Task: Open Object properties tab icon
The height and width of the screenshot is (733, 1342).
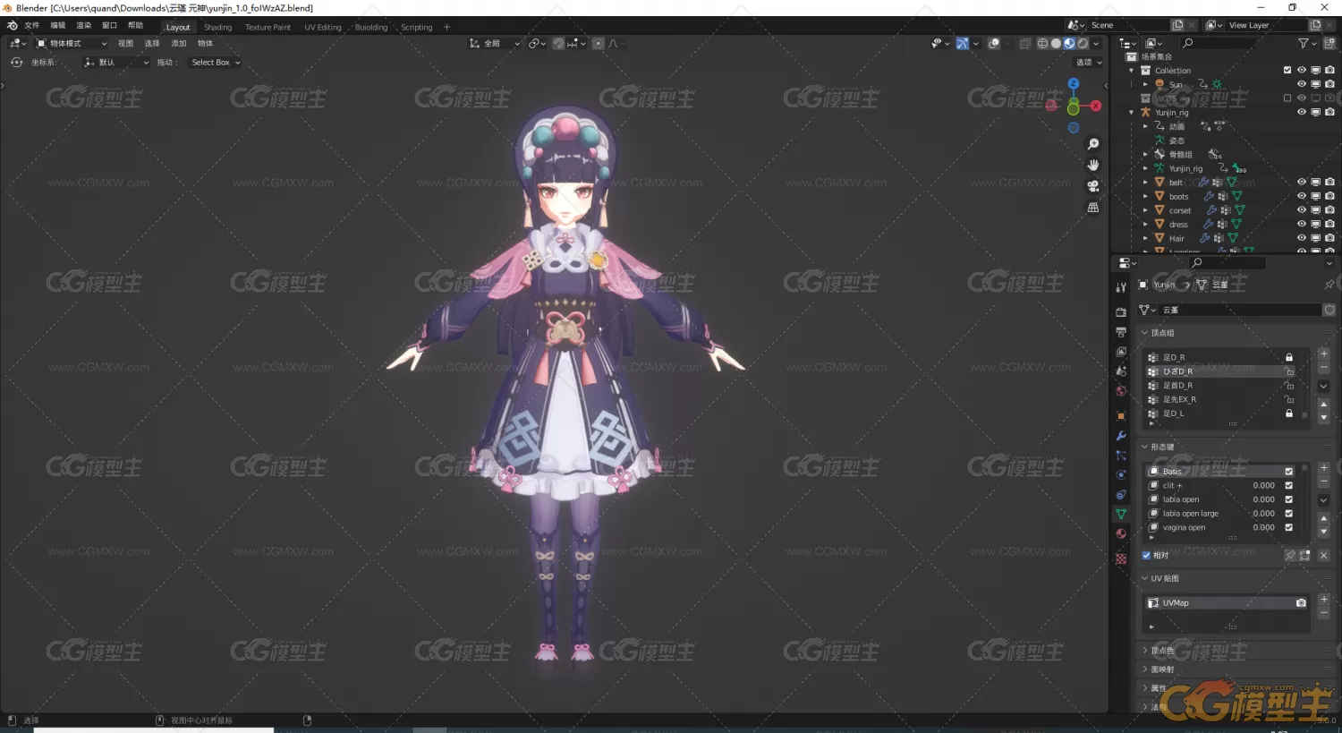Action: pos(1121,416)
